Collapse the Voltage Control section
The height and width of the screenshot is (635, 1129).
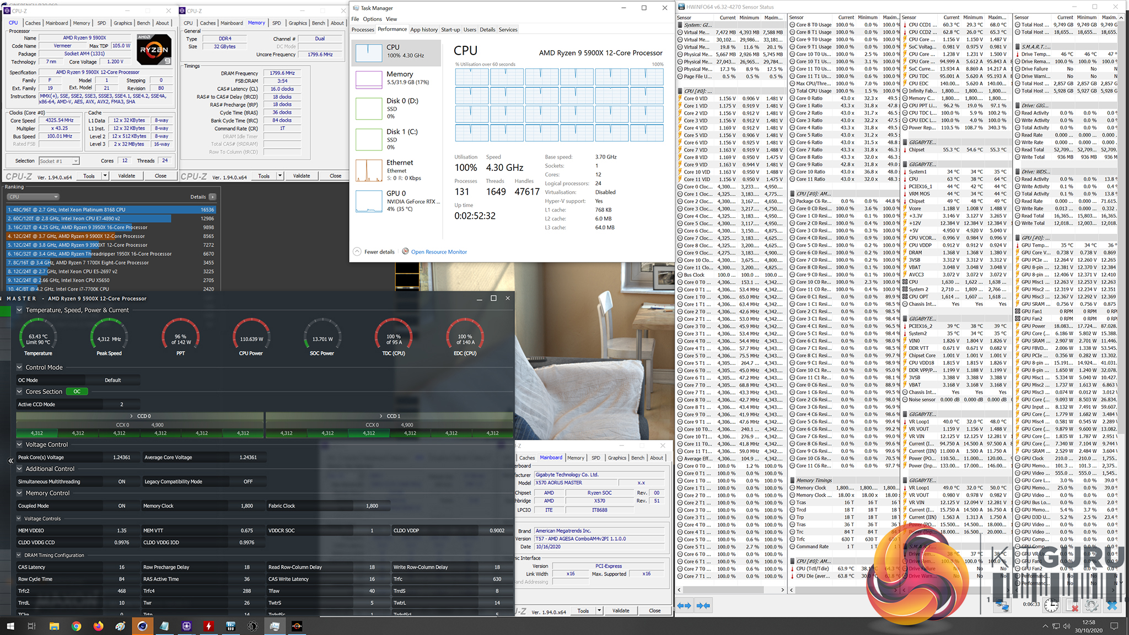(x=19, y=444)
